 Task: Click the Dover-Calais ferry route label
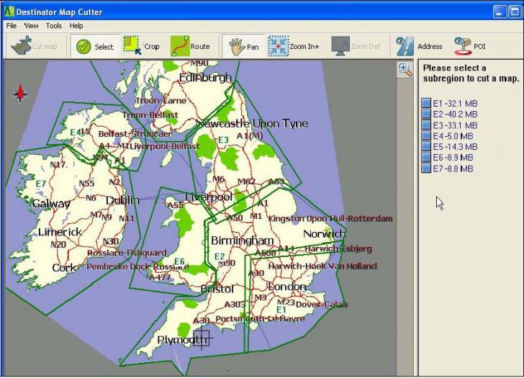coord(322,304)
